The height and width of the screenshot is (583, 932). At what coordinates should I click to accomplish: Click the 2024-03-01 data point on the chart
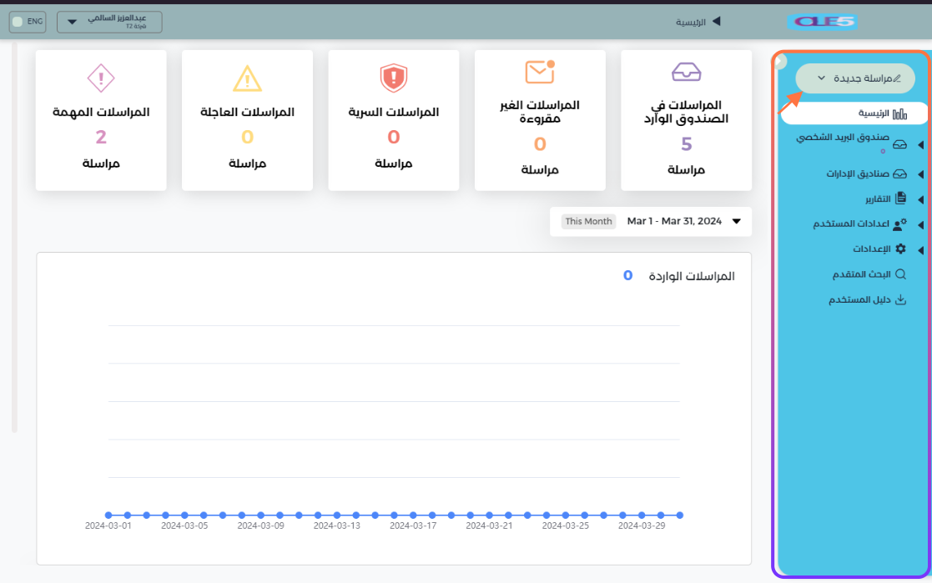(108, 515)
